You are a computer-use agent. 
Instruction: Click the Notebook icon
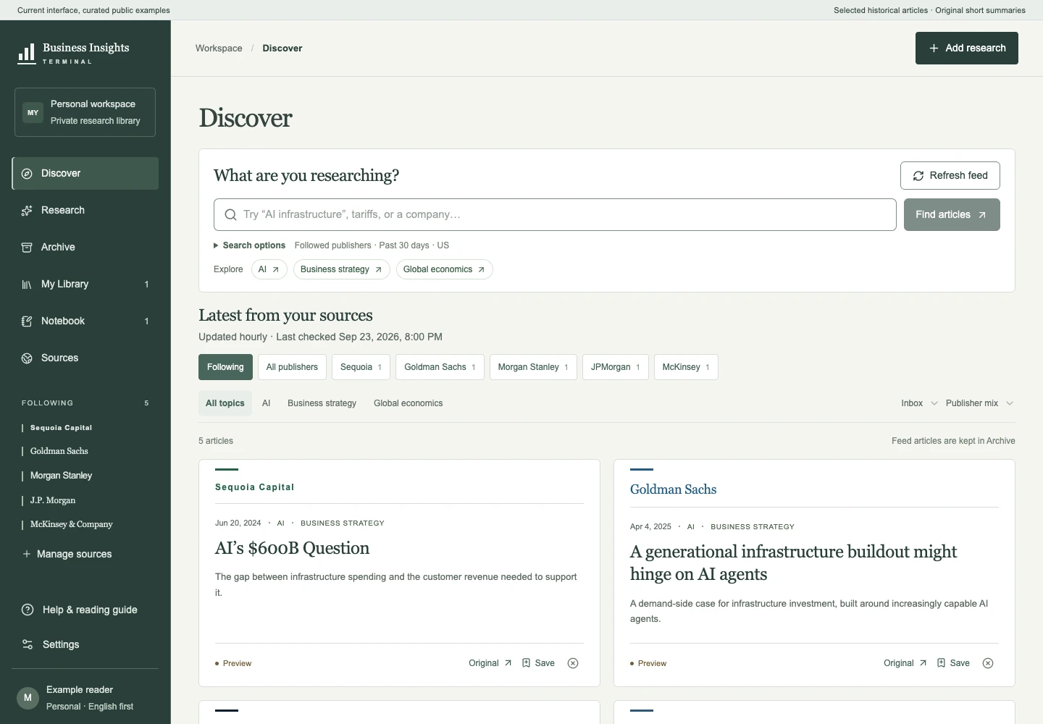[27, 321]
